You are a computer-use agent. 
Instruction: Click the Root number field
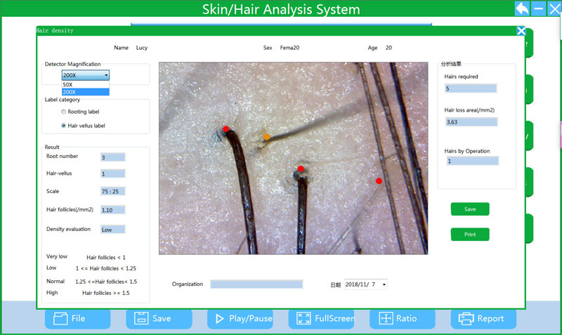[x=112, y=157]
